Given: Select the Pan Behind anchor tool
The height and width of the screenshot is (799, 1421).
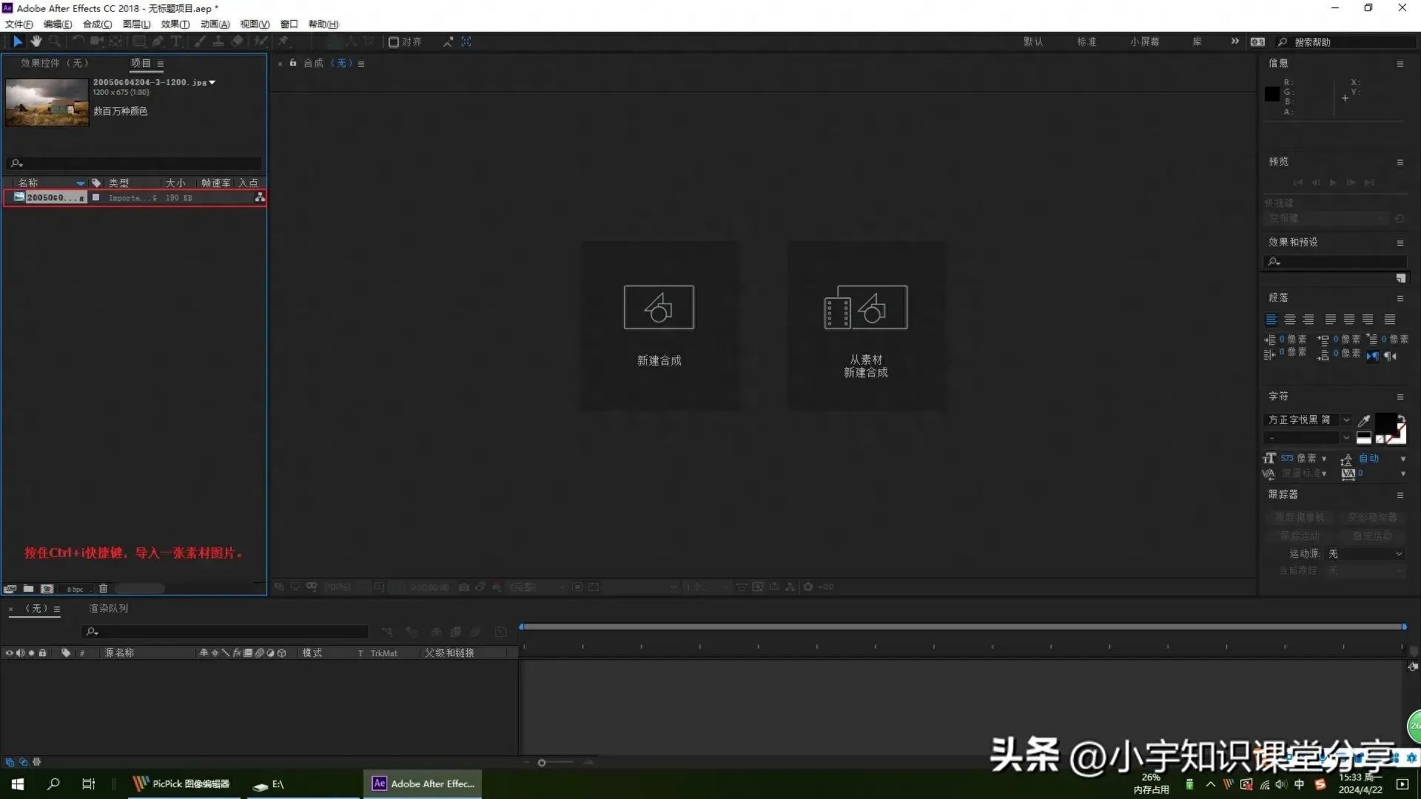Looking at the screenshot, I should (115, 41).
